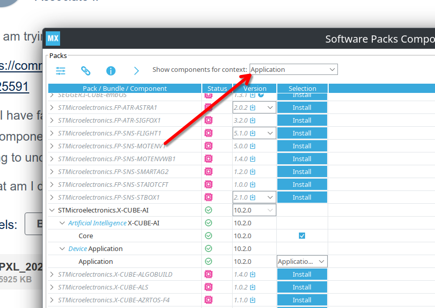The image size is (435, 308).
Task: Click the download icon beside X-CUBE-ALS version 1.0.2
Action: [x=253, y=287]
